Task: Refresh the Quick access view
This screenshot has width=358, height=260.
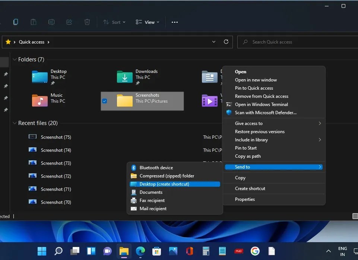Action: pos(226,42)
